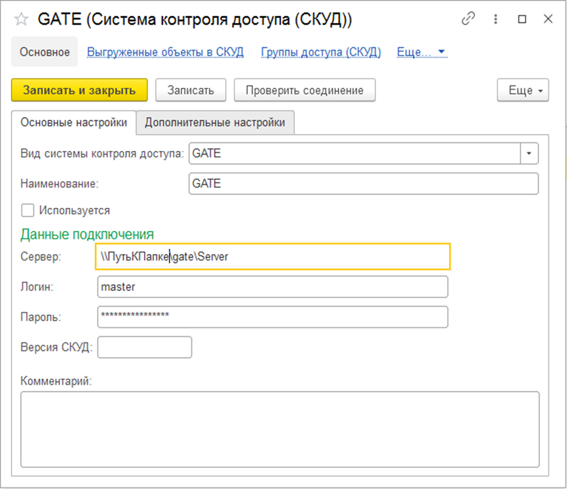Maximize the GATE settings window
567x489 pixels.
[522, 19]
